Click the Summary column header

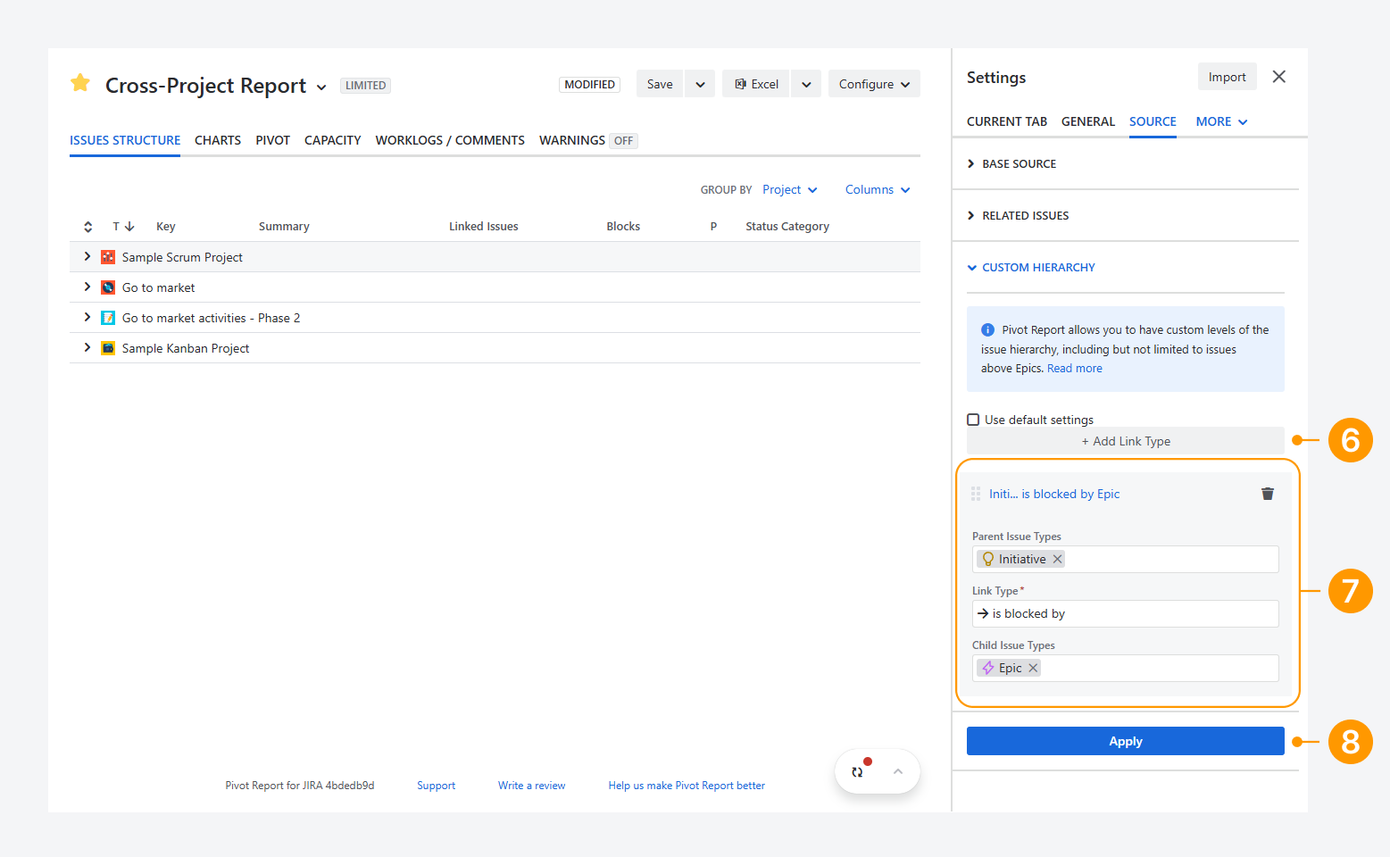point(284,227)
